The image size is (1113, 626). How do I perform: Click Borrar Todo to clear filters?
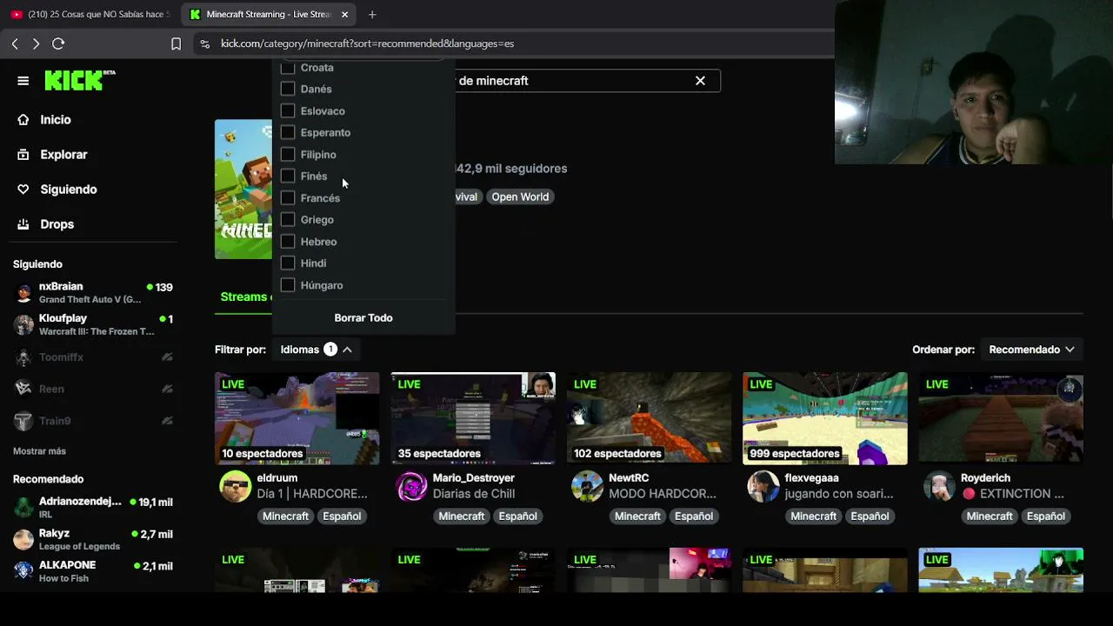[x=363, y=318]
